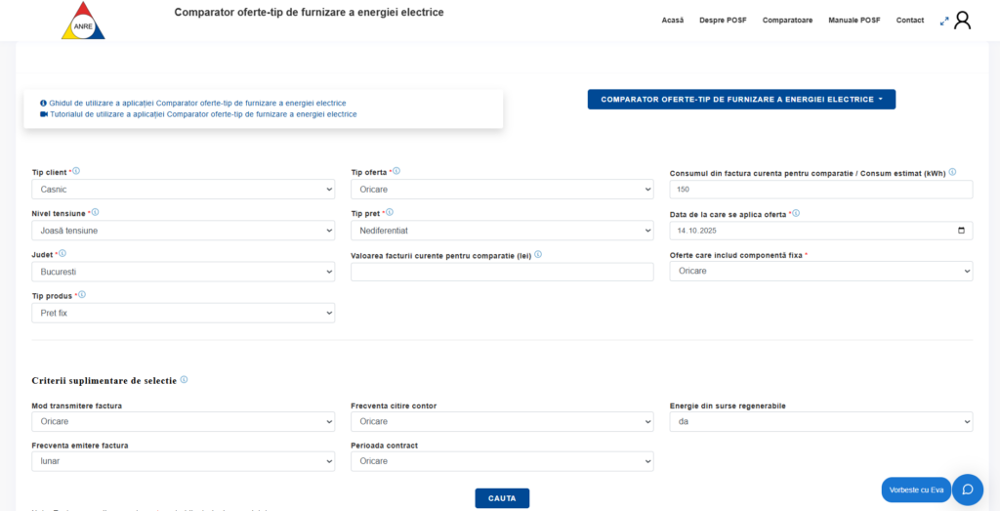Toggle fullscreen with the expand arrows icon

[944, 21]
